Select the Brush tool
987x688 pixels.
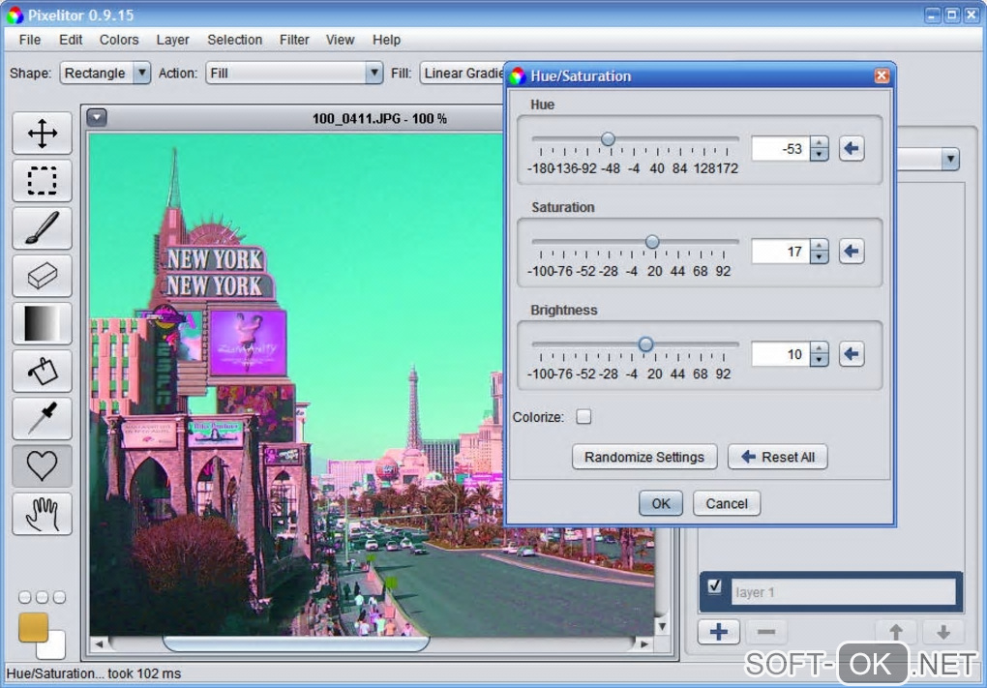[43, 227]
